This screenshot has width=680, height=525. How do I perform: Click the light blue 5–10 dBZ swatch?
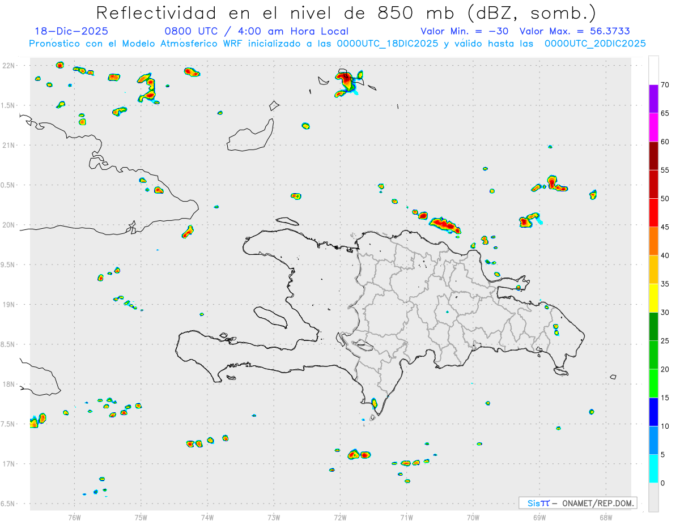[x=653, y=441]
